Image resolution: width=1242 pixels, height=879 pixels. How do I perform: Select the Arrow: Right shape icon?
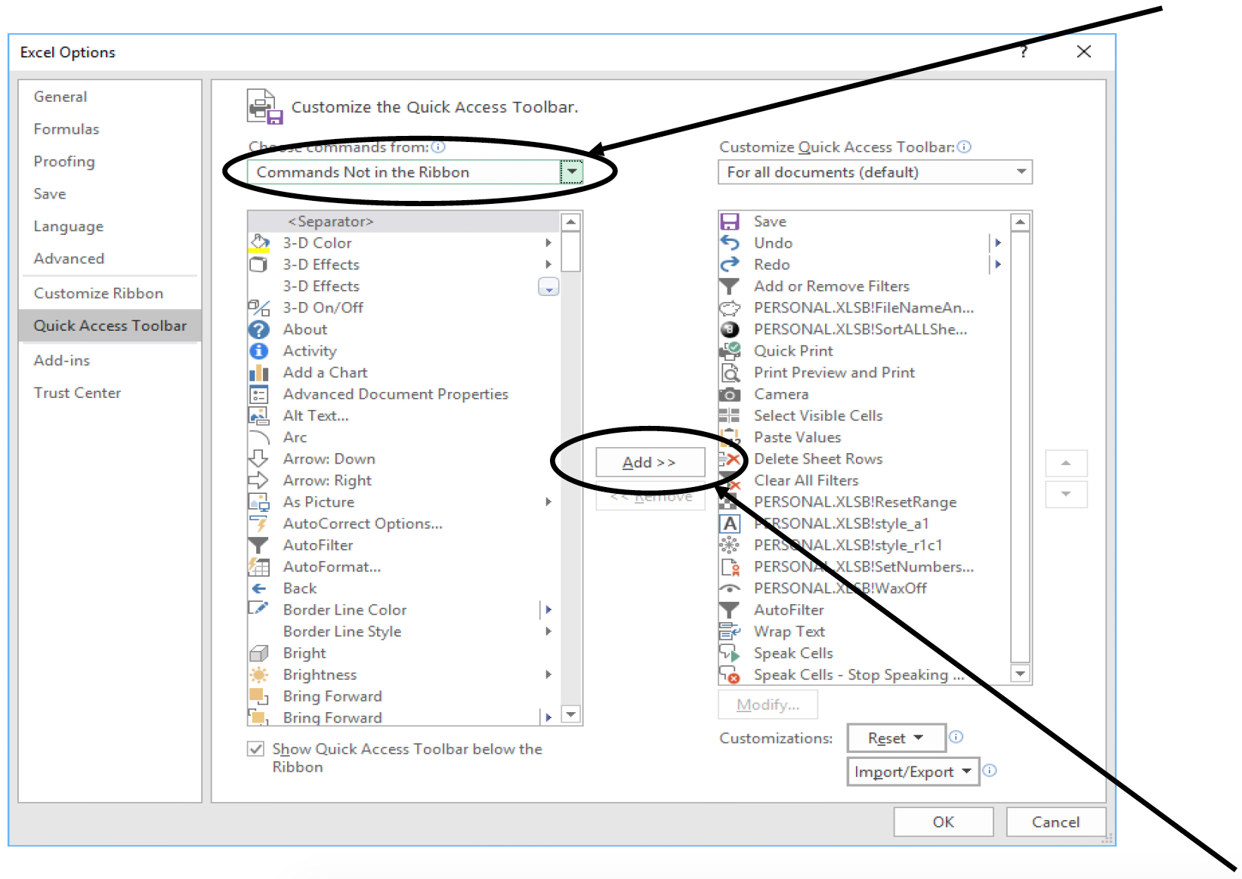(x=259, y=480)
